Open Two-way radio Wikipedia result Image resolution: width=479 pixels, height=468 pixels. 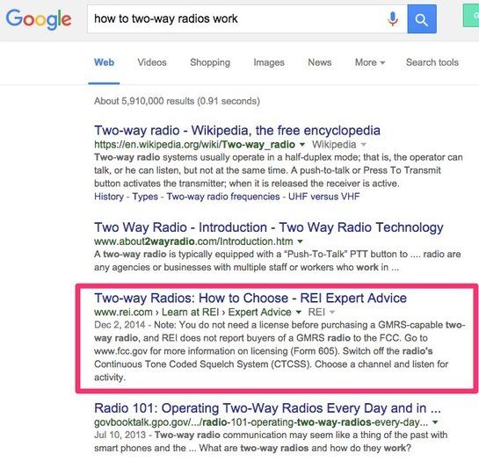[237, 130]
